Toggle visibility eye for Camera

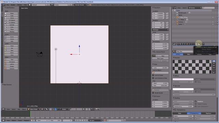click(x=213, y=22)
